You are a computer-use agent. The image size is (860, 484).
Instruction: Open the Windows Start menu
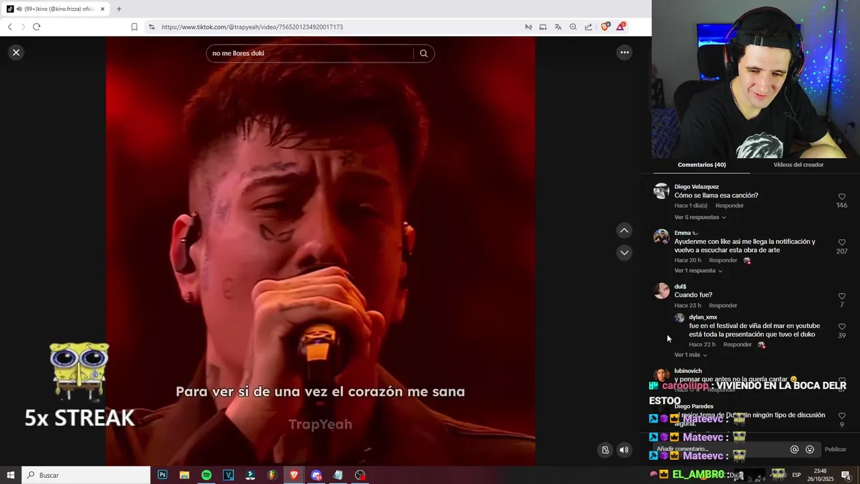click(11, 475)
